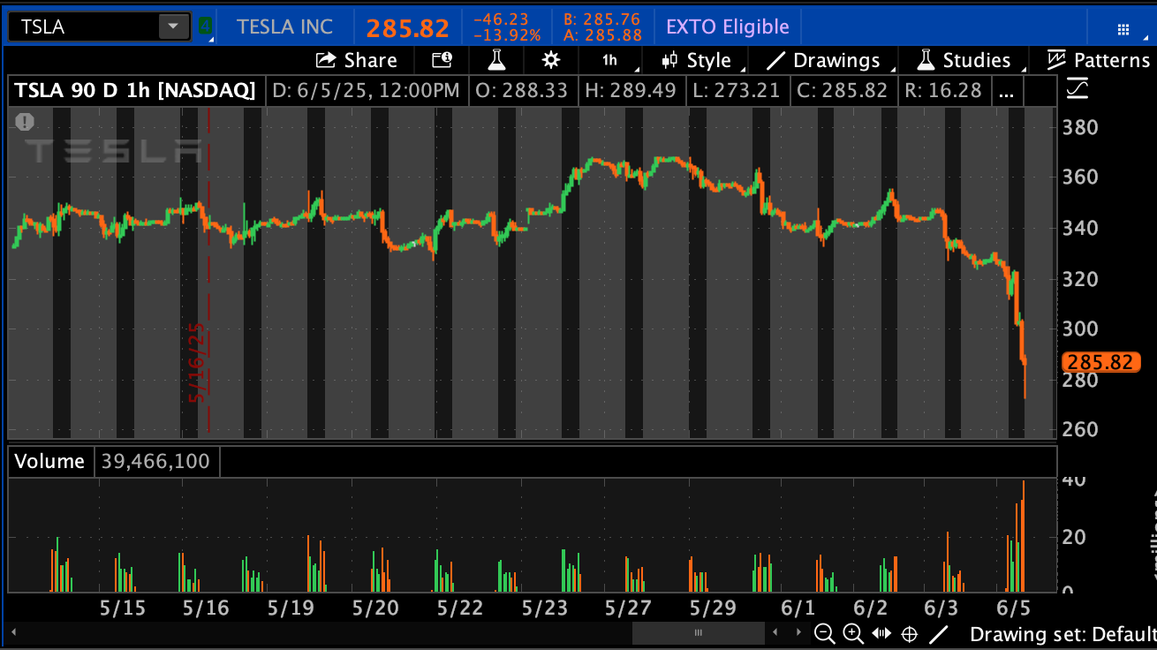Viewport: 1157px width, 650px height.
Task: Click the volume value 39,466,100
Action: [x=157, y=461]
